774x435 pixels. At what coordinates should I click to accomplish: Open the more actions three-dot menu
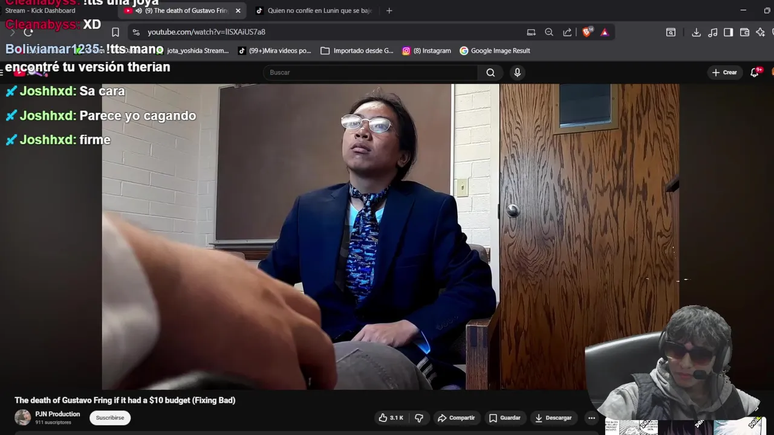[591, 417]
